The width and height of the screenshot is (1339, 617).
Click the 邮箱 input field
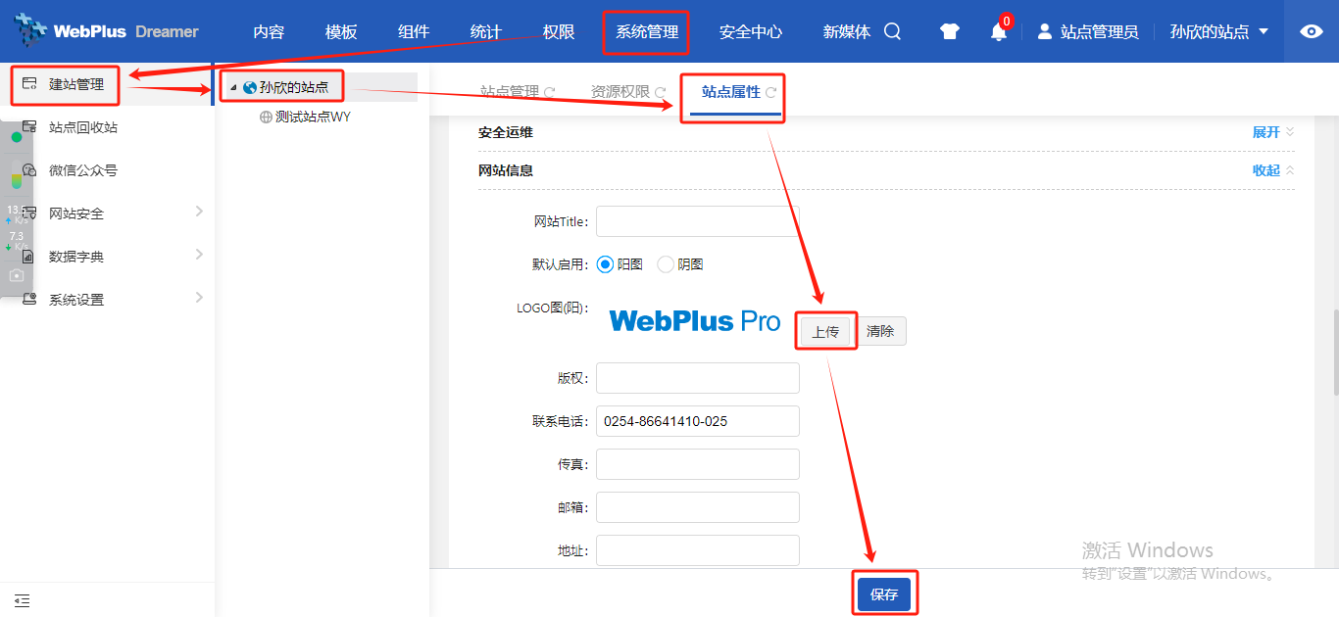(698, 507)
